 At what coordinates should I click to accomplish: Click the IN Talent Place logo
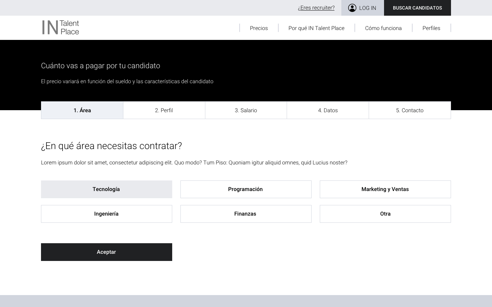(61, 28)
